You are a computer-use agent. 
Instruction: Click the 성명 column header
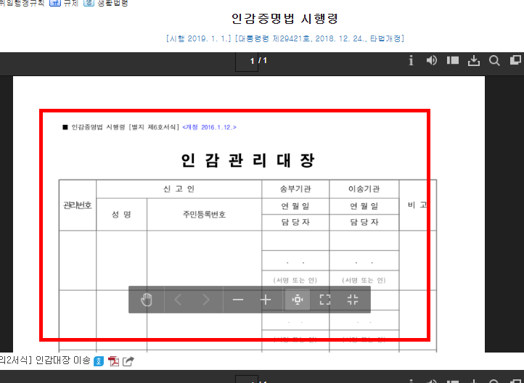pos(121,215)
